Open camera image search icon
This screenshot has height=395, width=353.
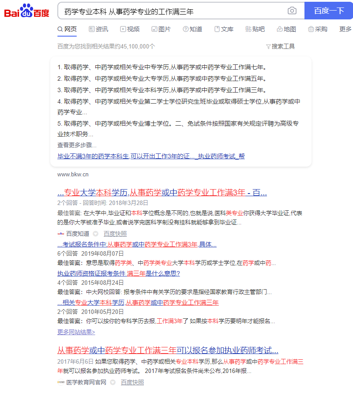[292, 11]
